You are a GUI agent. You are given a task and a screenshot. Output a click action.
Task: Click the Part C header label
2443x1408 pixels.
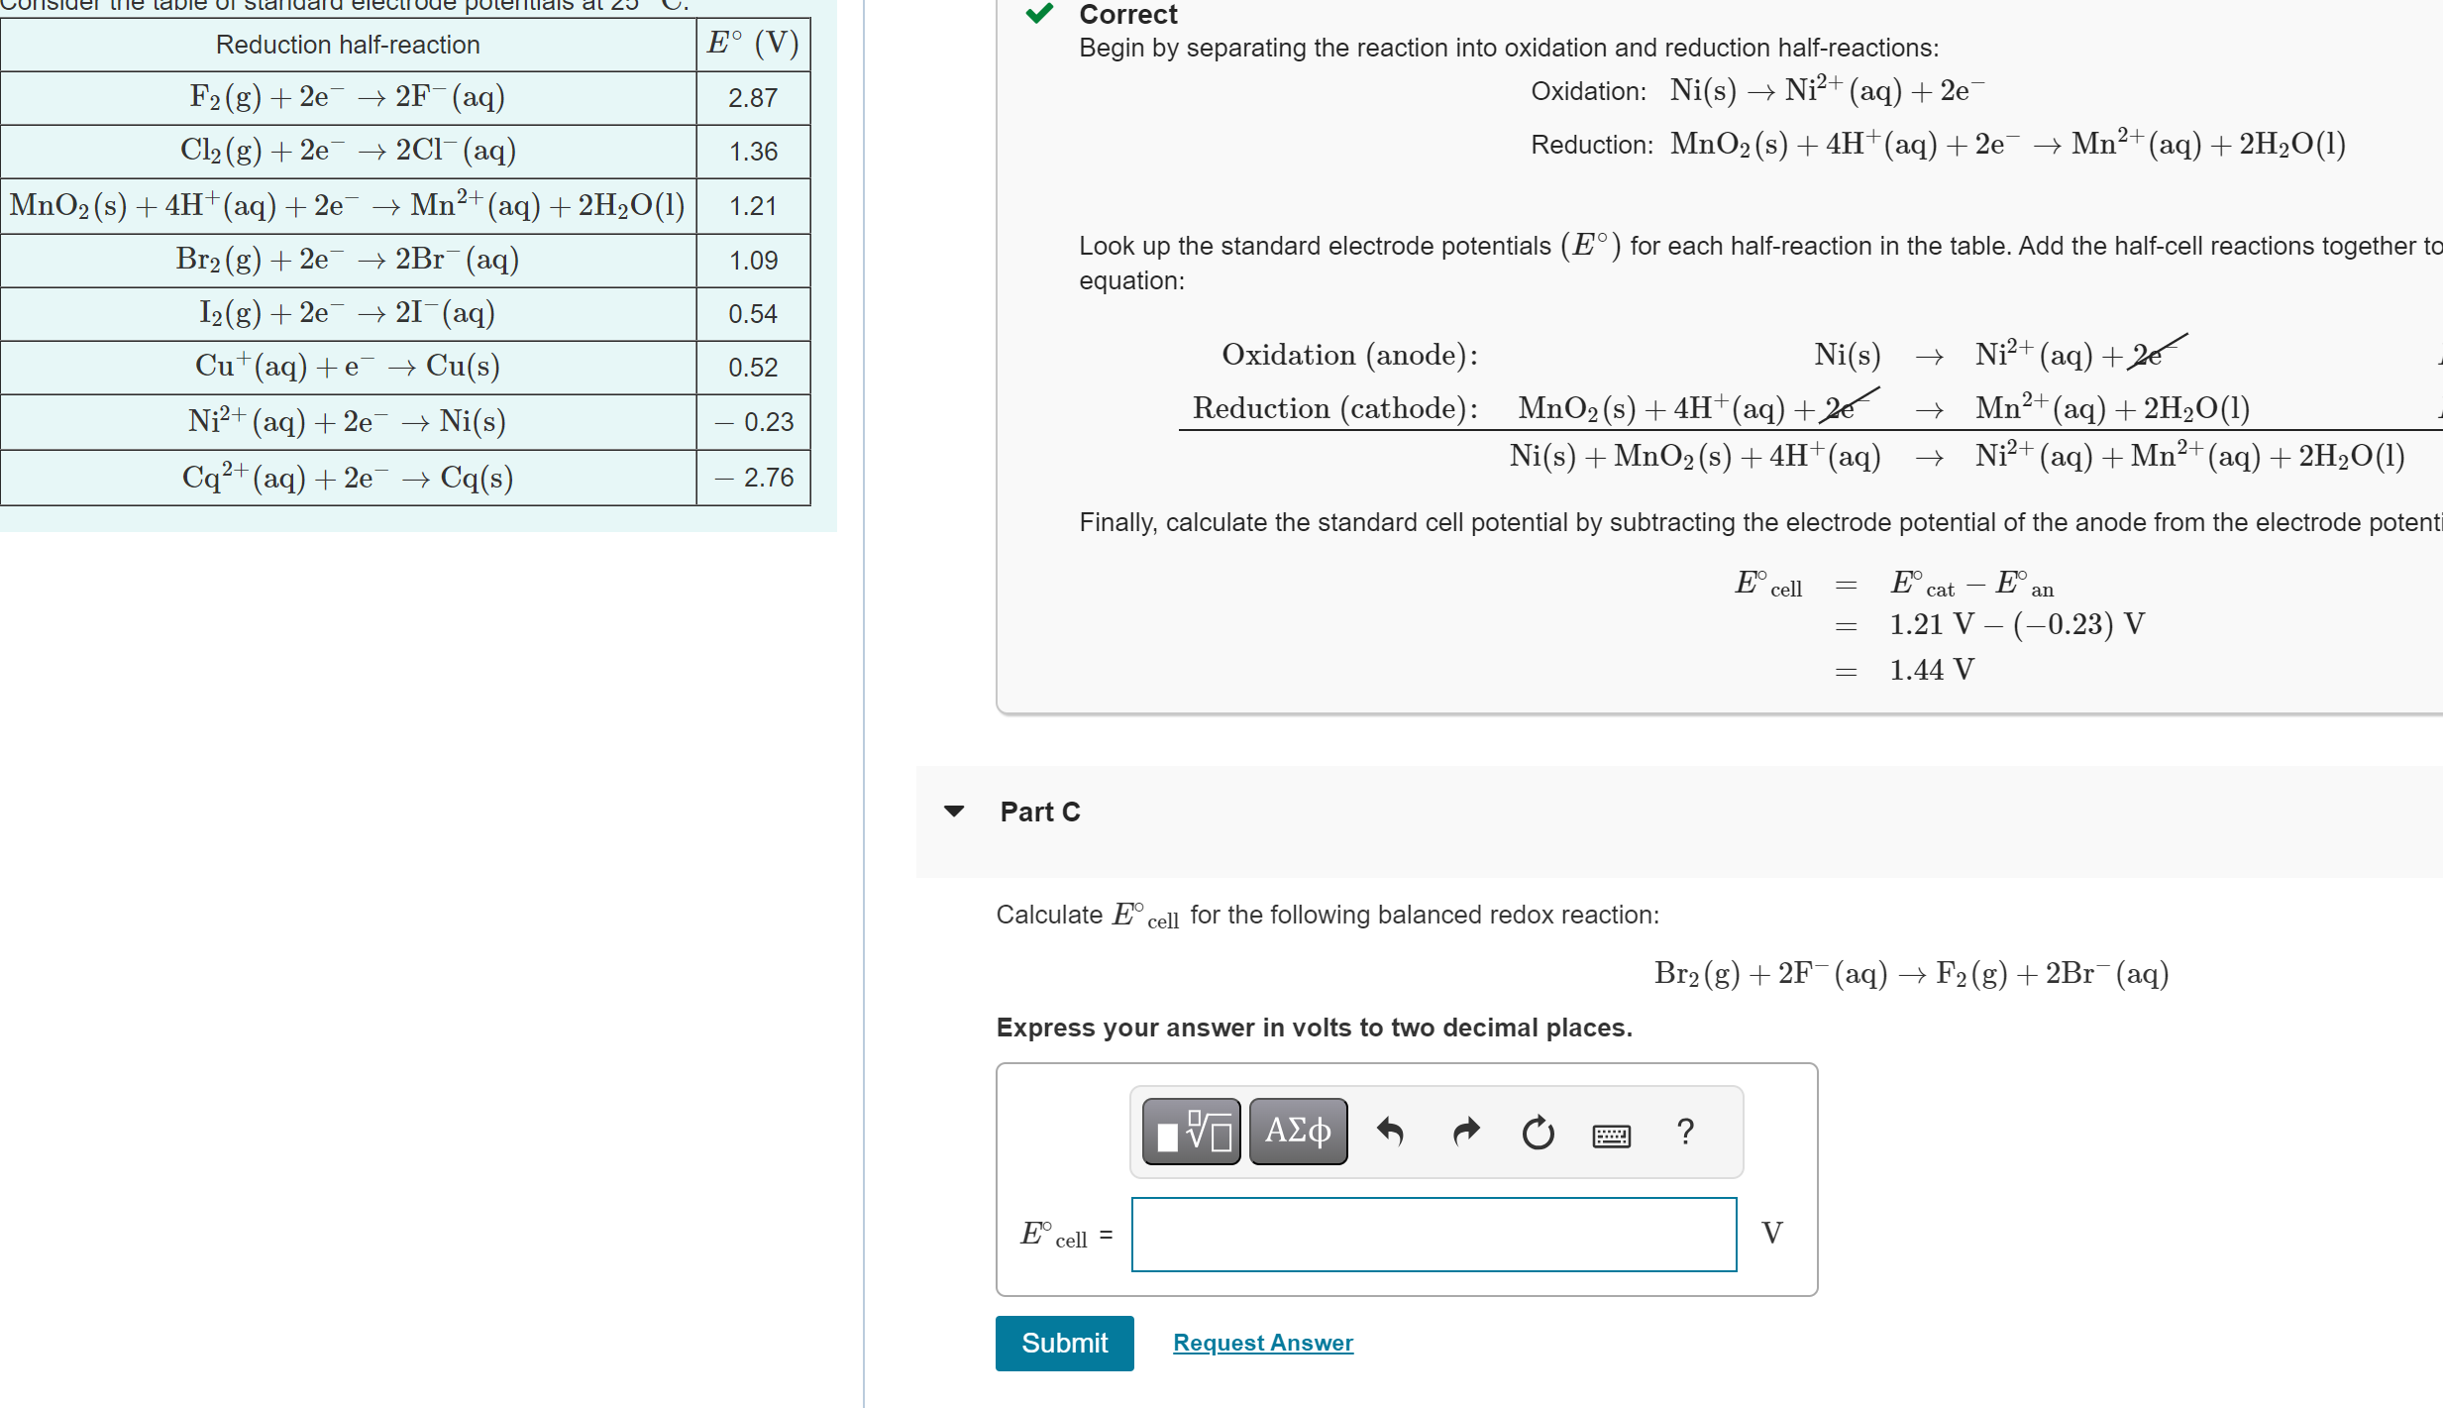(x=1039, y=811)
